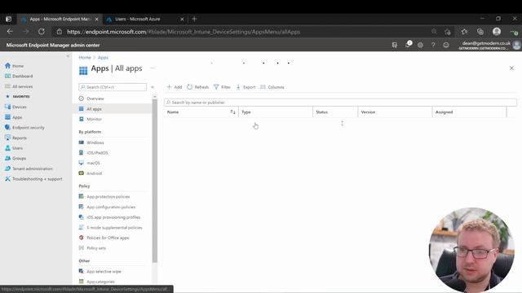The image size is (522, 293).
Task: Go back in the browser
Action: pyautogui.click(x=10, y=32)
